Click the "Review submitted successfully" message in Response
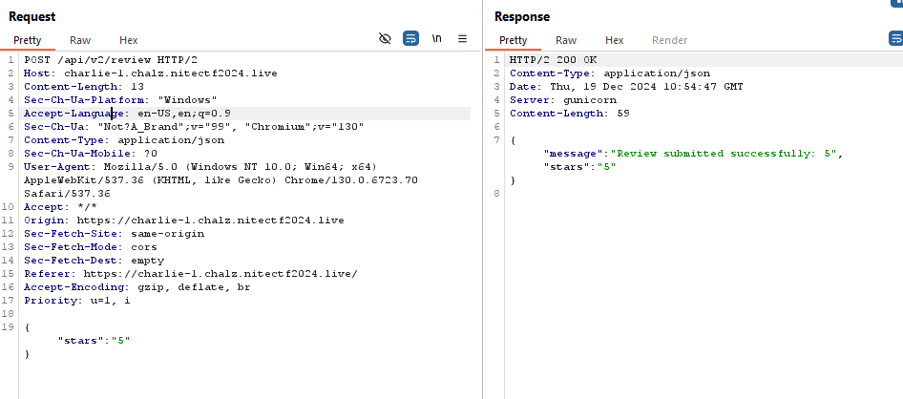 tap(725, 153)
